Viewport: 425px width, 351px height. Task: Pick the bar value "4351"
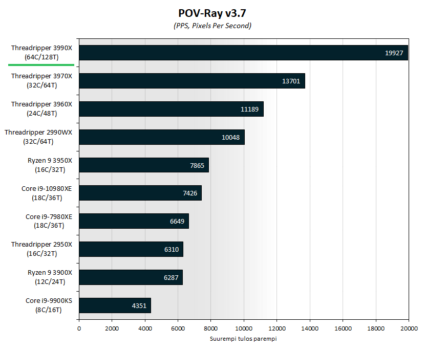[x=139, y=306]
